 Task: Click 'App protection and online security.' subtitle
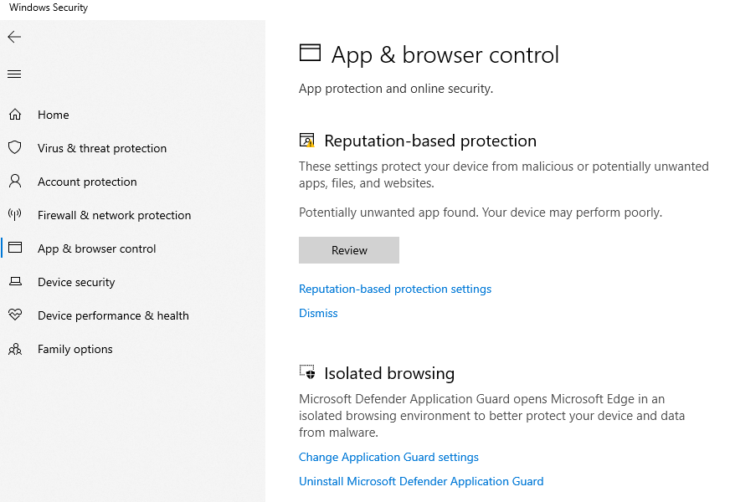[396, 89]
